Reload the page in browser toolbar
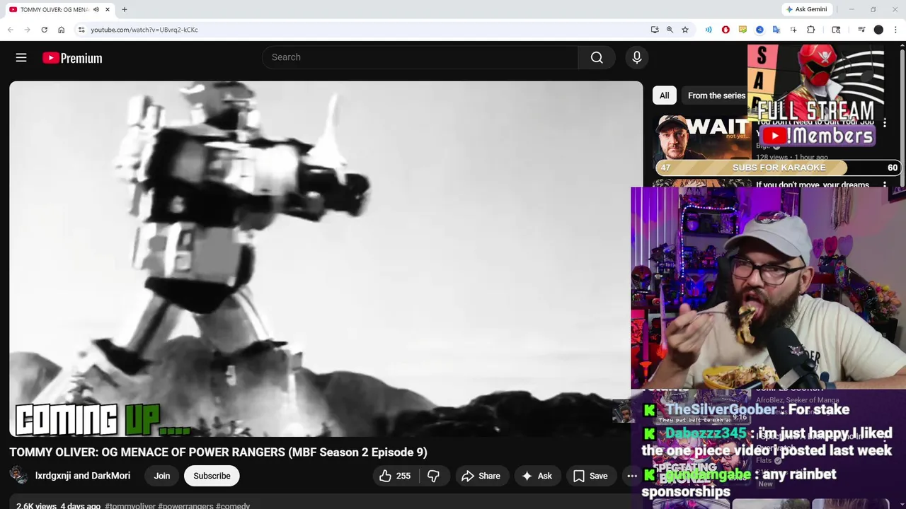This screenshot has height=509, width=906. (x=44, y=30)
